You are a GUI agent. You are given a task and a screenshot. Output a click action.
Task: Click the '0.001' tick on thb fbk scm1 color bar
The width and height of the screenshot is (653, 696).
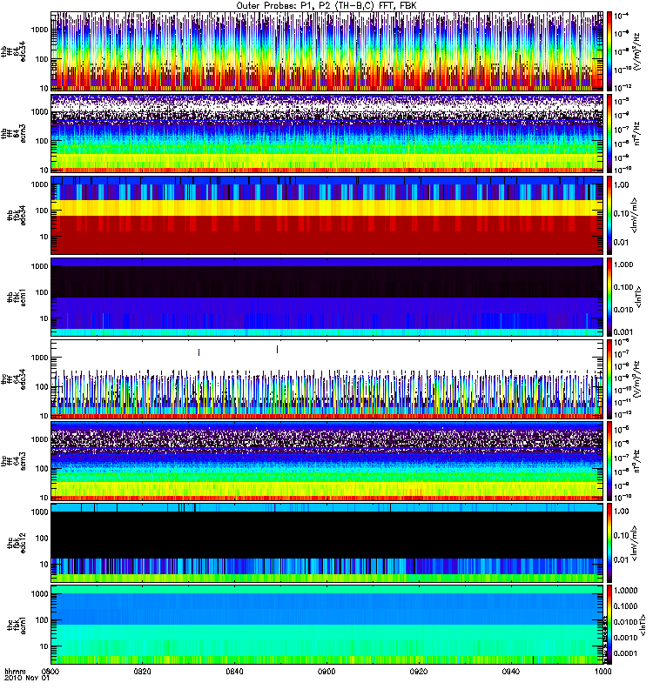point(623,332)
